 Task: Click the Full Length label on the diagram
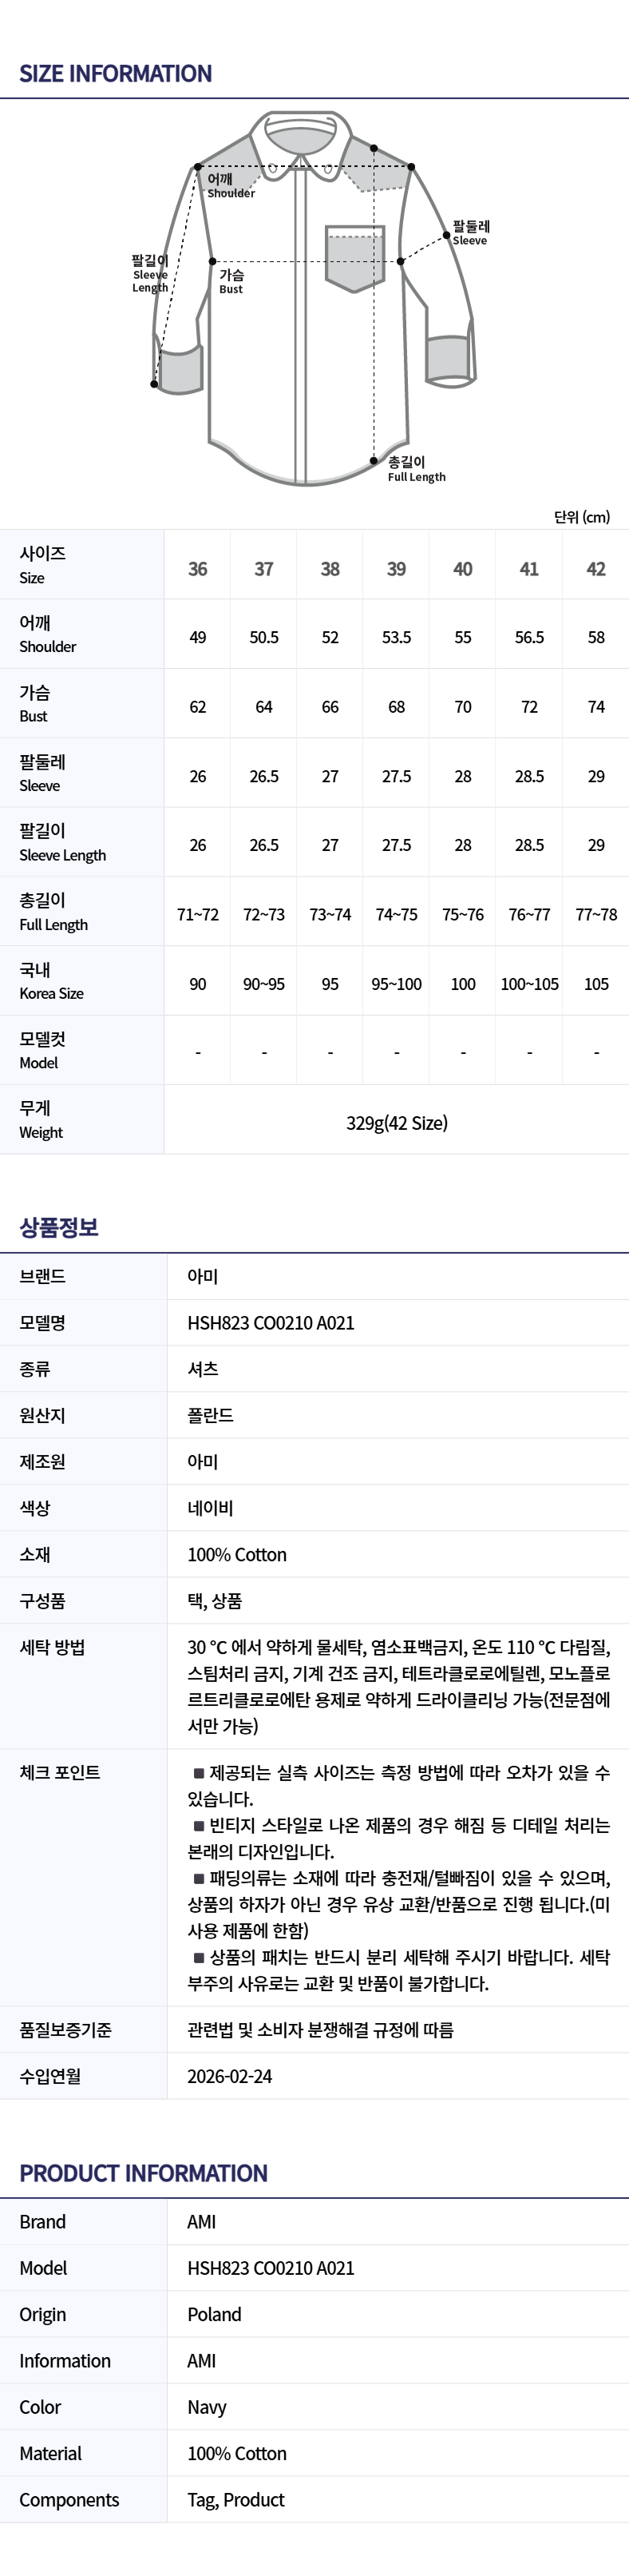point(415,469)
